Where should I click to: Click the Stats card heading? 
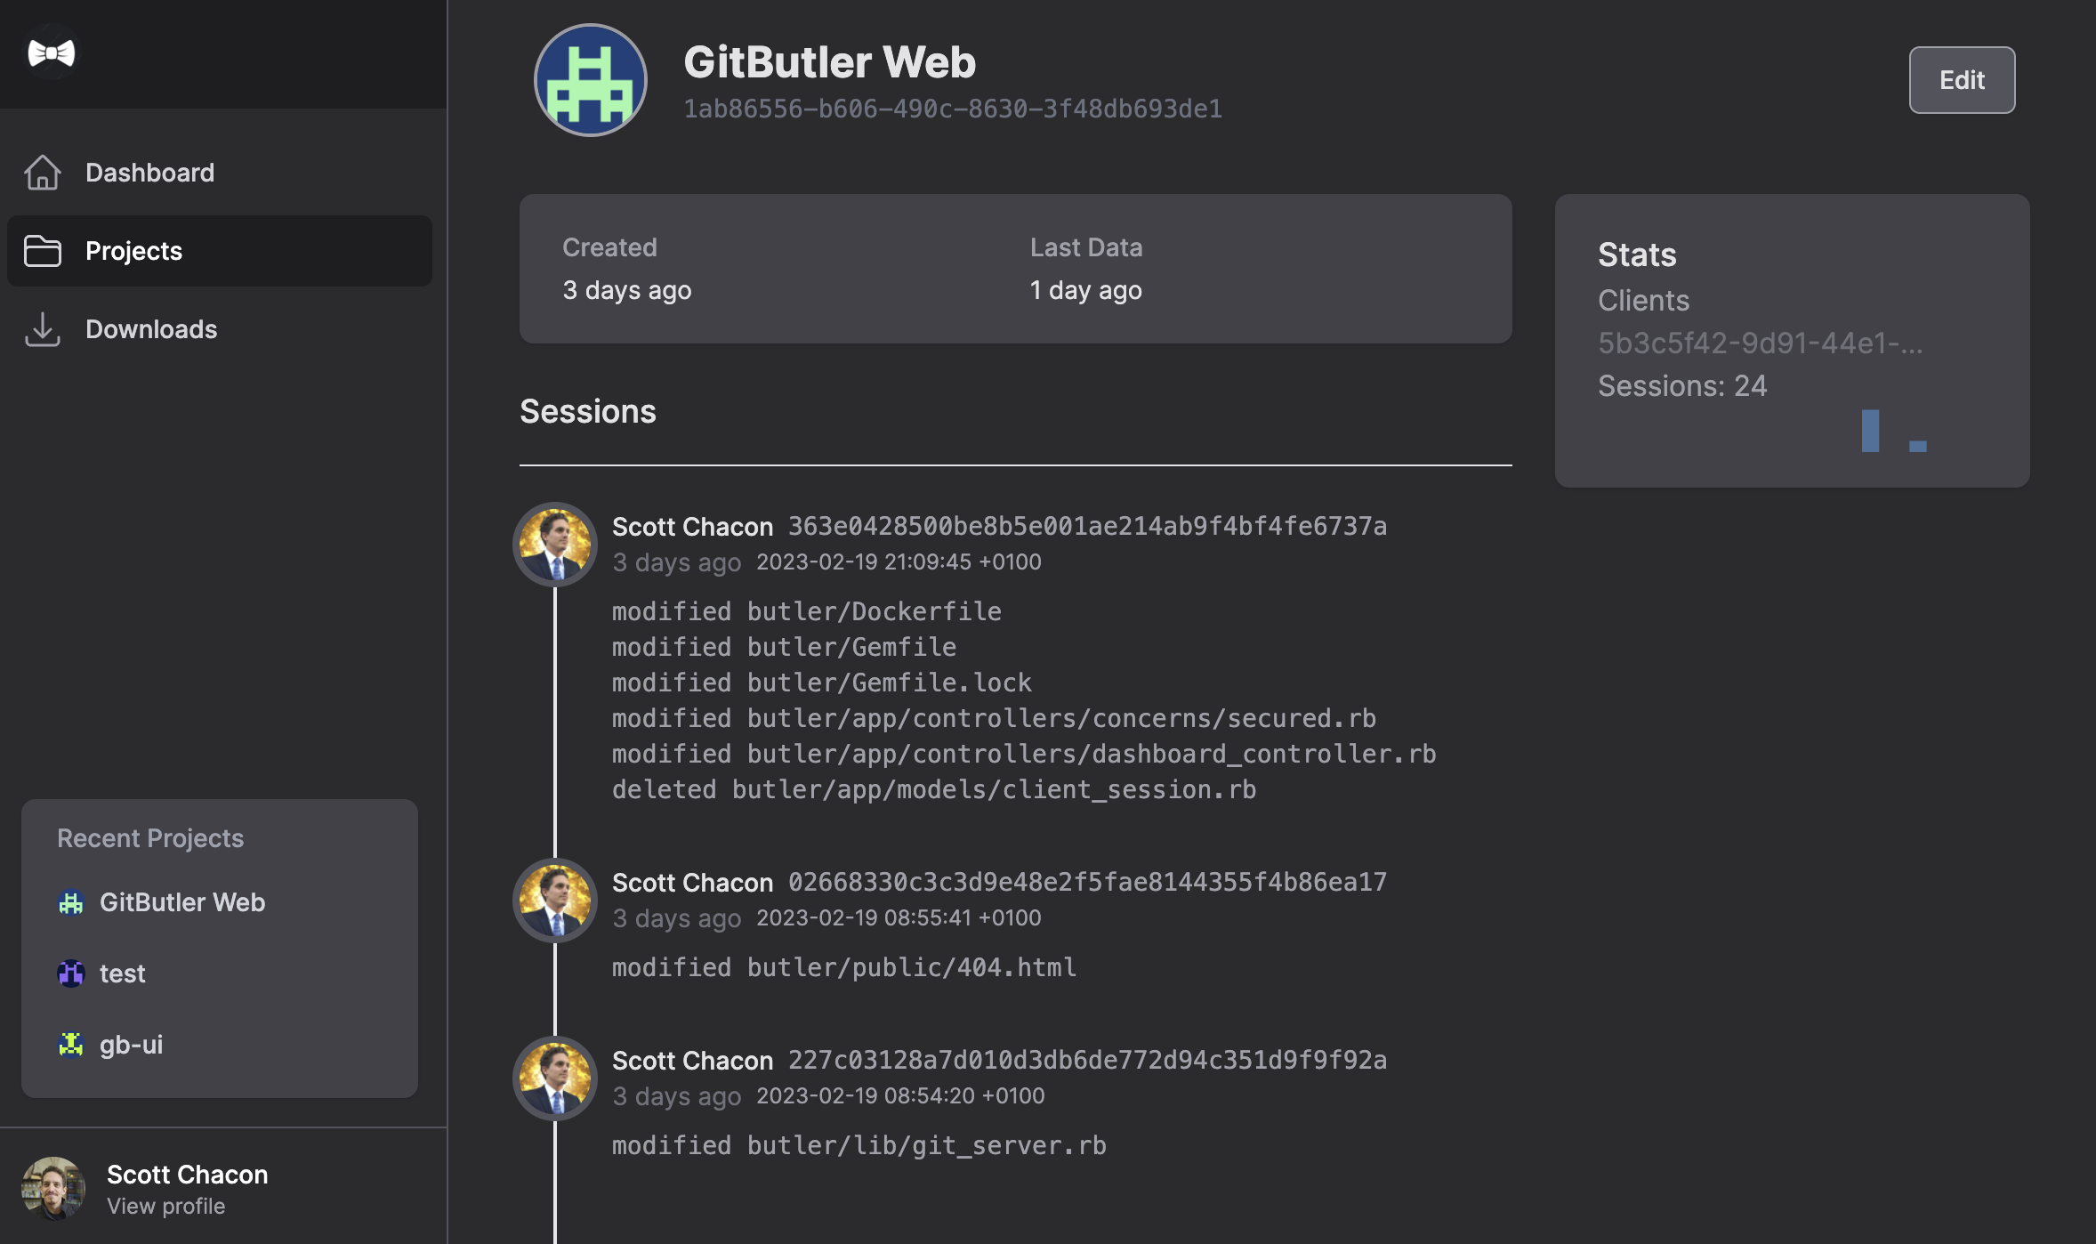click(x=1637, y=254)
